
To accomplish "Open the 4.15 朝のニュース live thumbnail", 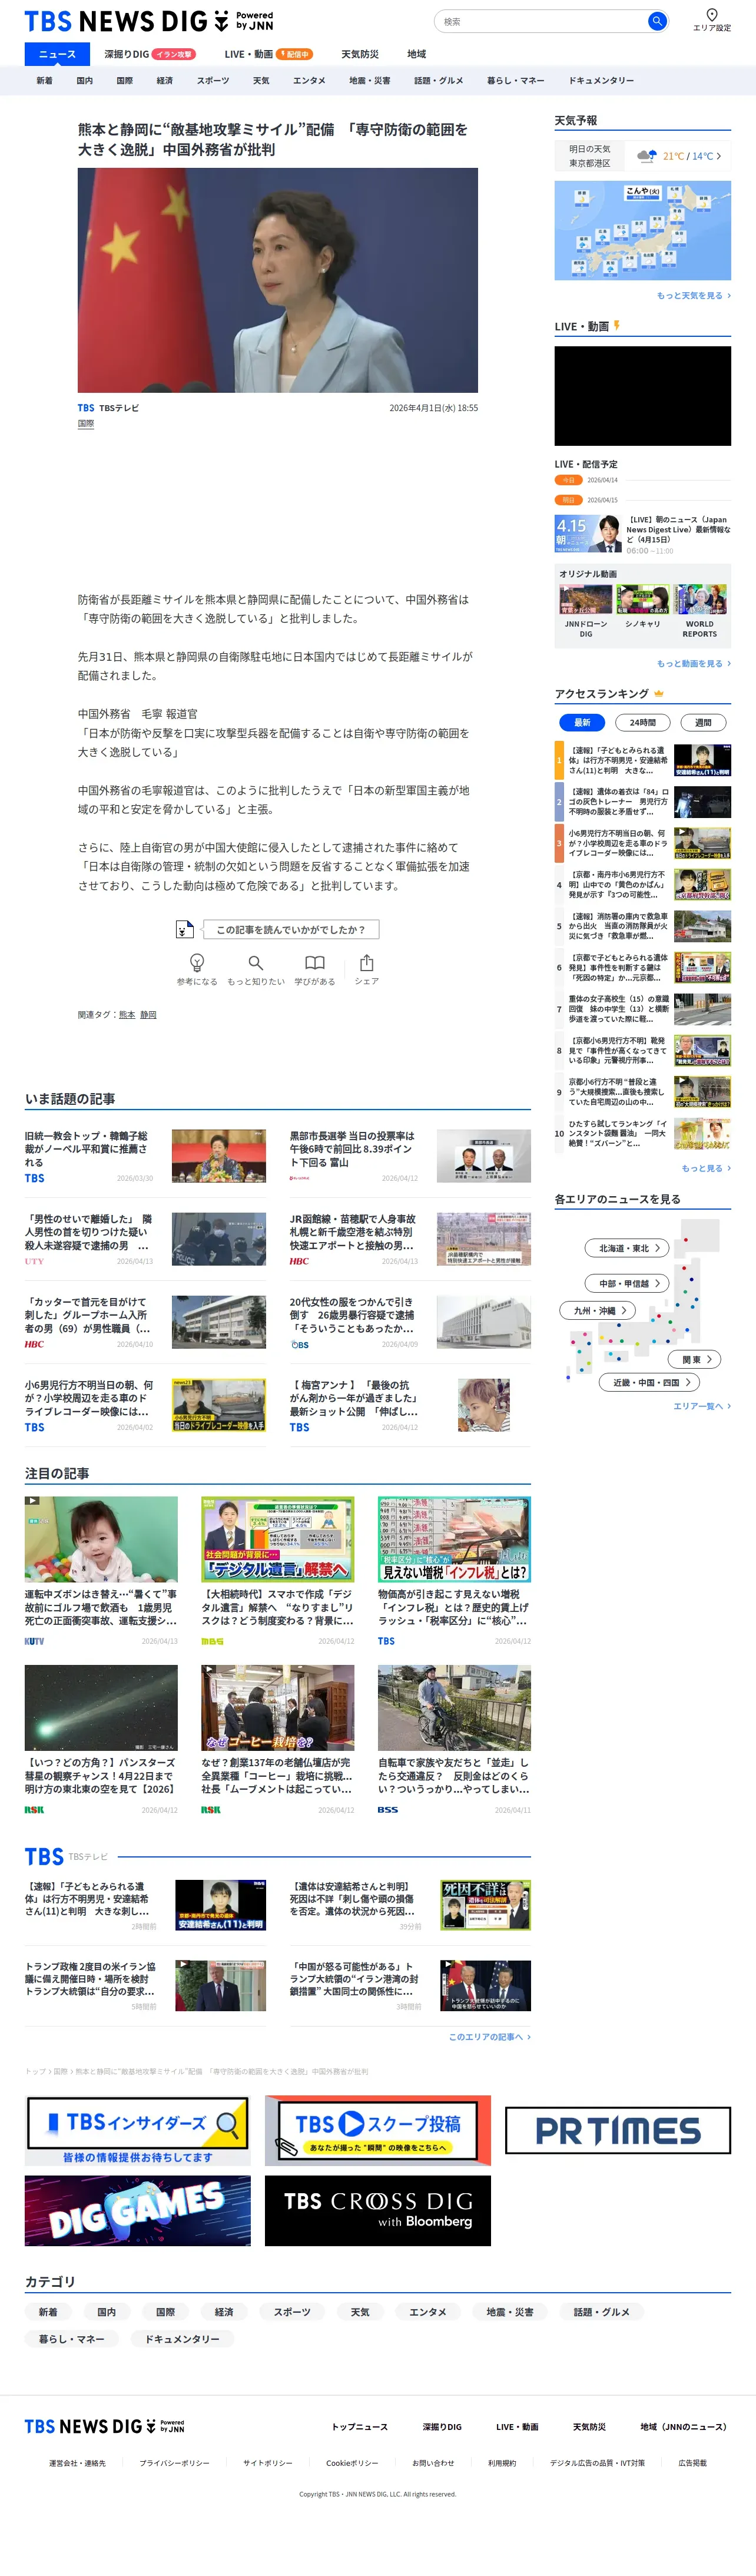I will point(588,533).
